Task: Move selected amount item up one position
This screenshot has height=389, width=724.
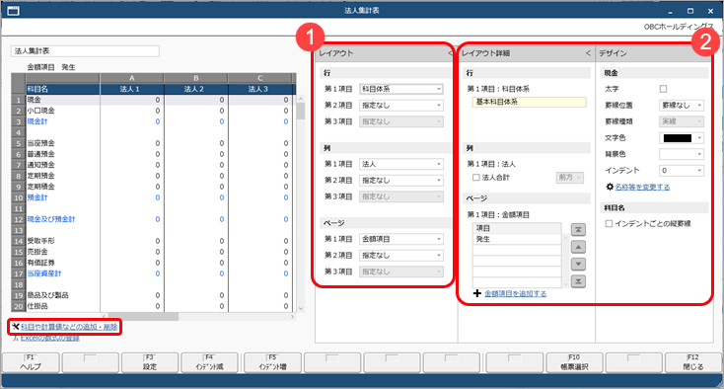Action: (x=578, y=247)
